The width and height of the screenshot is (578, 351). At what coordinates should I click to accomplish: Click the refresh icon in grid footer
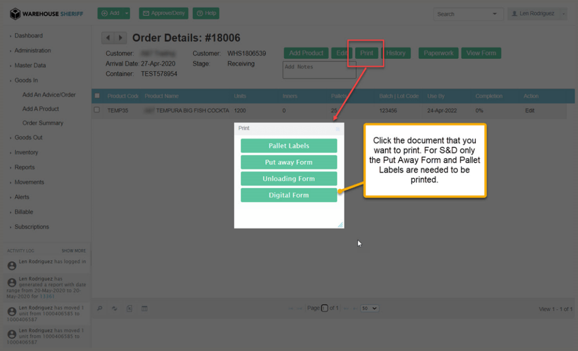(x=115, y=309)
